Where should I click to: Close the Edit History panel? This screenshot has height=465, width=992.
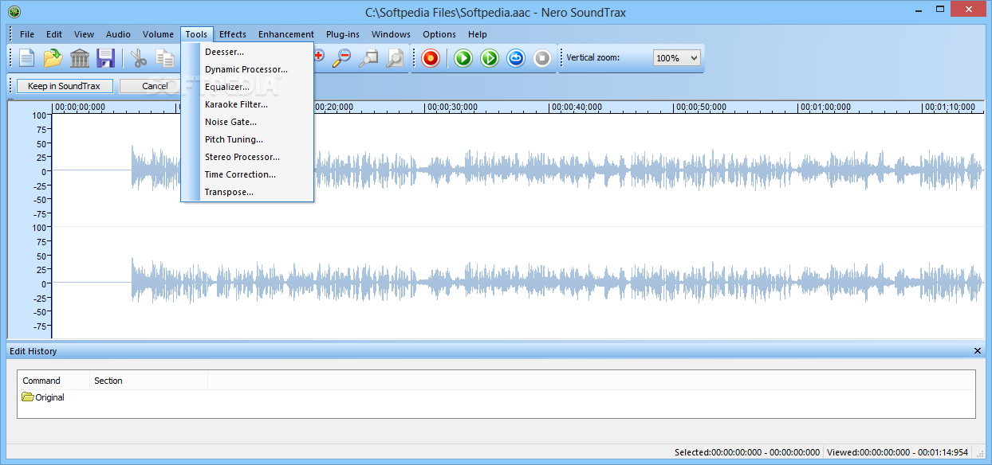978,351
